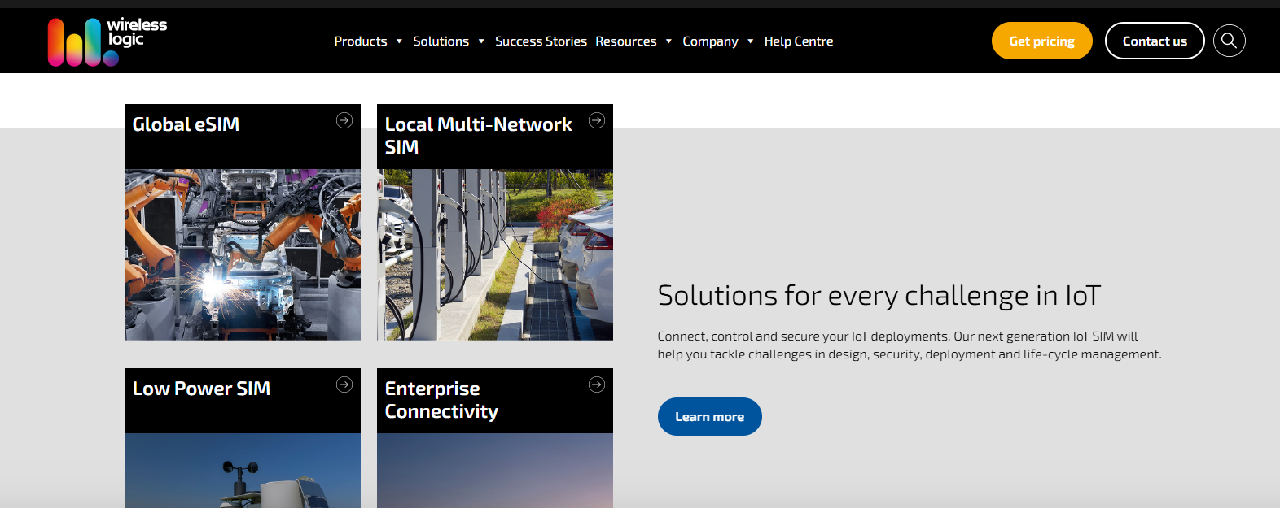Click the Wireless Logic logo
The width and height of the screenshot is (1280, 508).
pyautogui.click(x=107, y=41)
